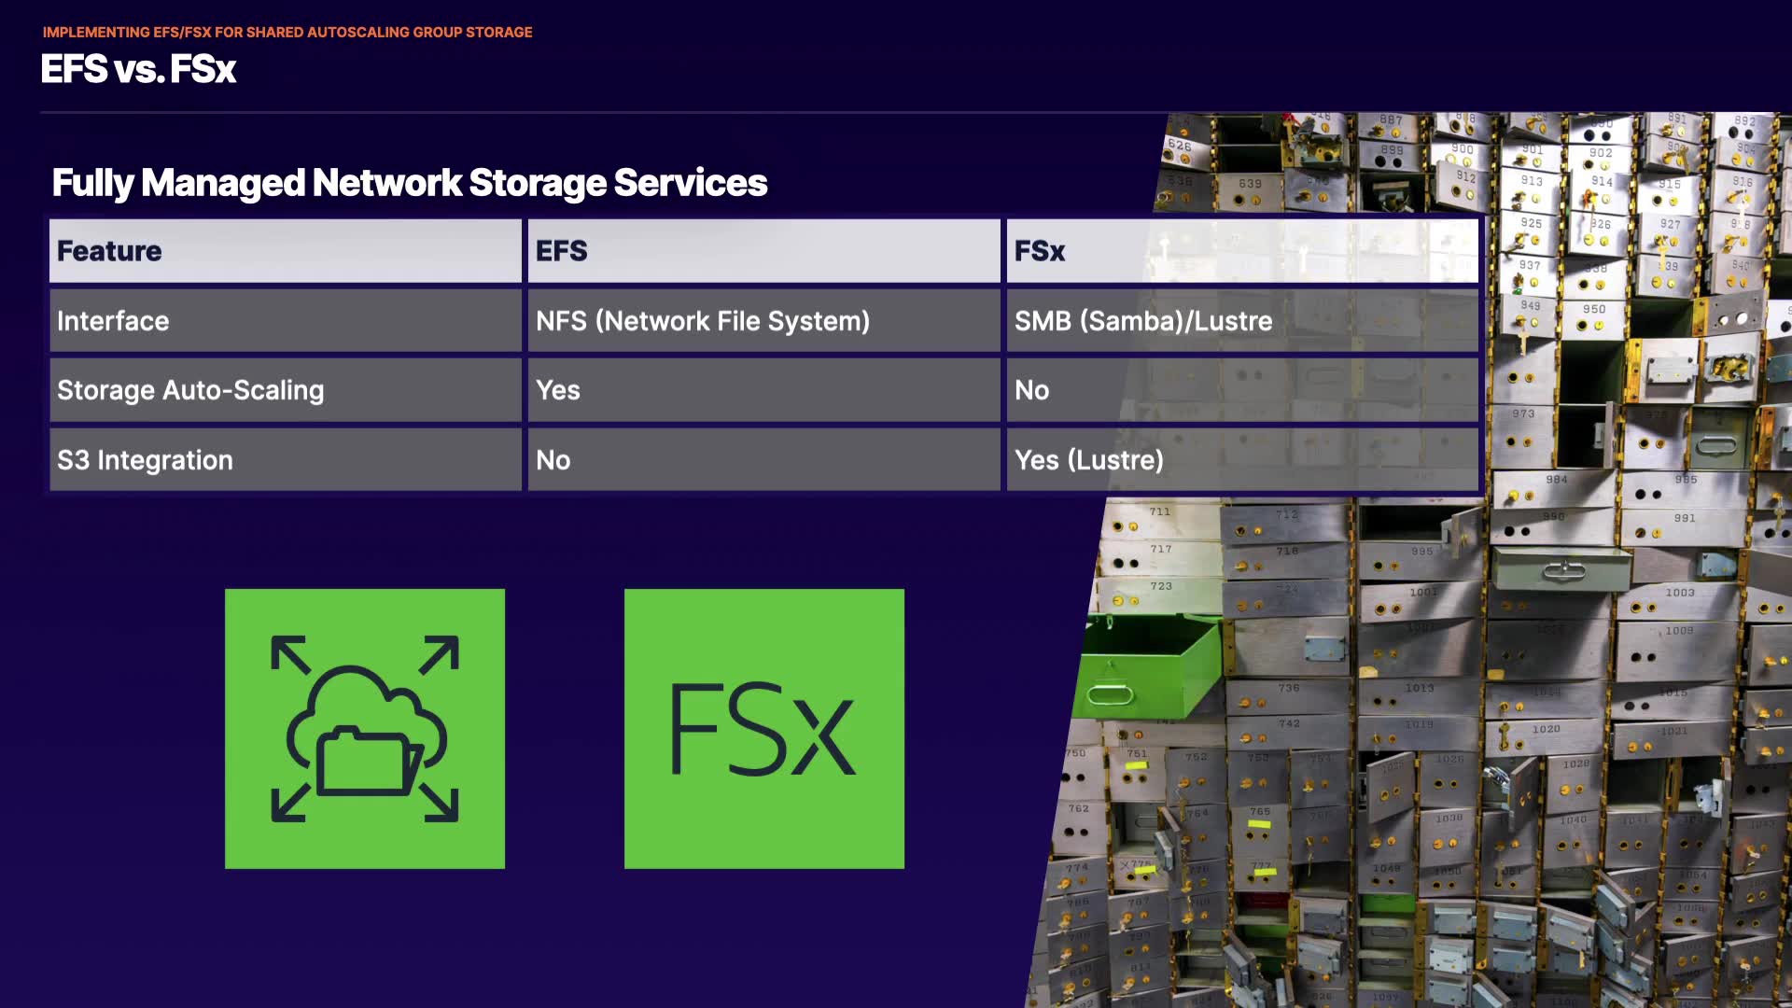Click the FSx column header
This screenshot has height=1008, width=1792.
coord(1039,251)
